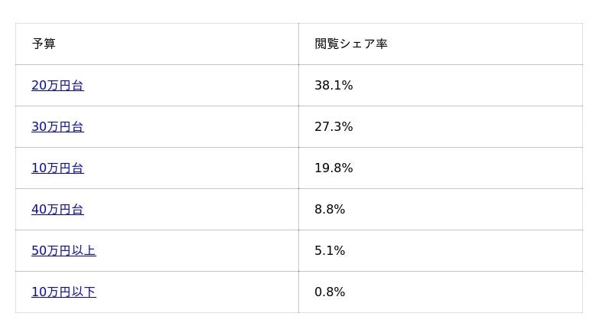This screenshot has width=612, height=336.
Task: Select the 19.8% share value
Action: coord(334,168)
